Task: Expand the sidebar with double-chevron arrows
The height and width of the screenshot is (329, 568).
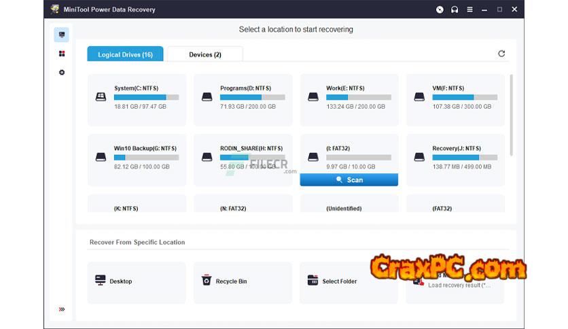Action: (x=62, y=309)
